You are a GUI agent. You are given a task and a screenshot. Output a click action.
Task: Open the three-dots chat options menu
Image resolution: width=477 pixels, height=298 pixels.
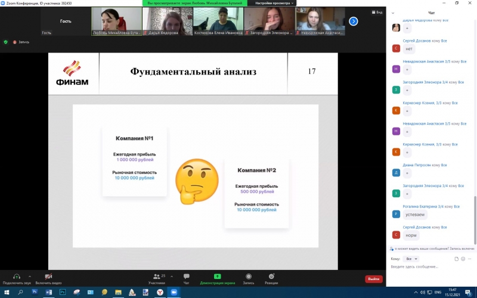pyautogui.click(x=470, y=259)
